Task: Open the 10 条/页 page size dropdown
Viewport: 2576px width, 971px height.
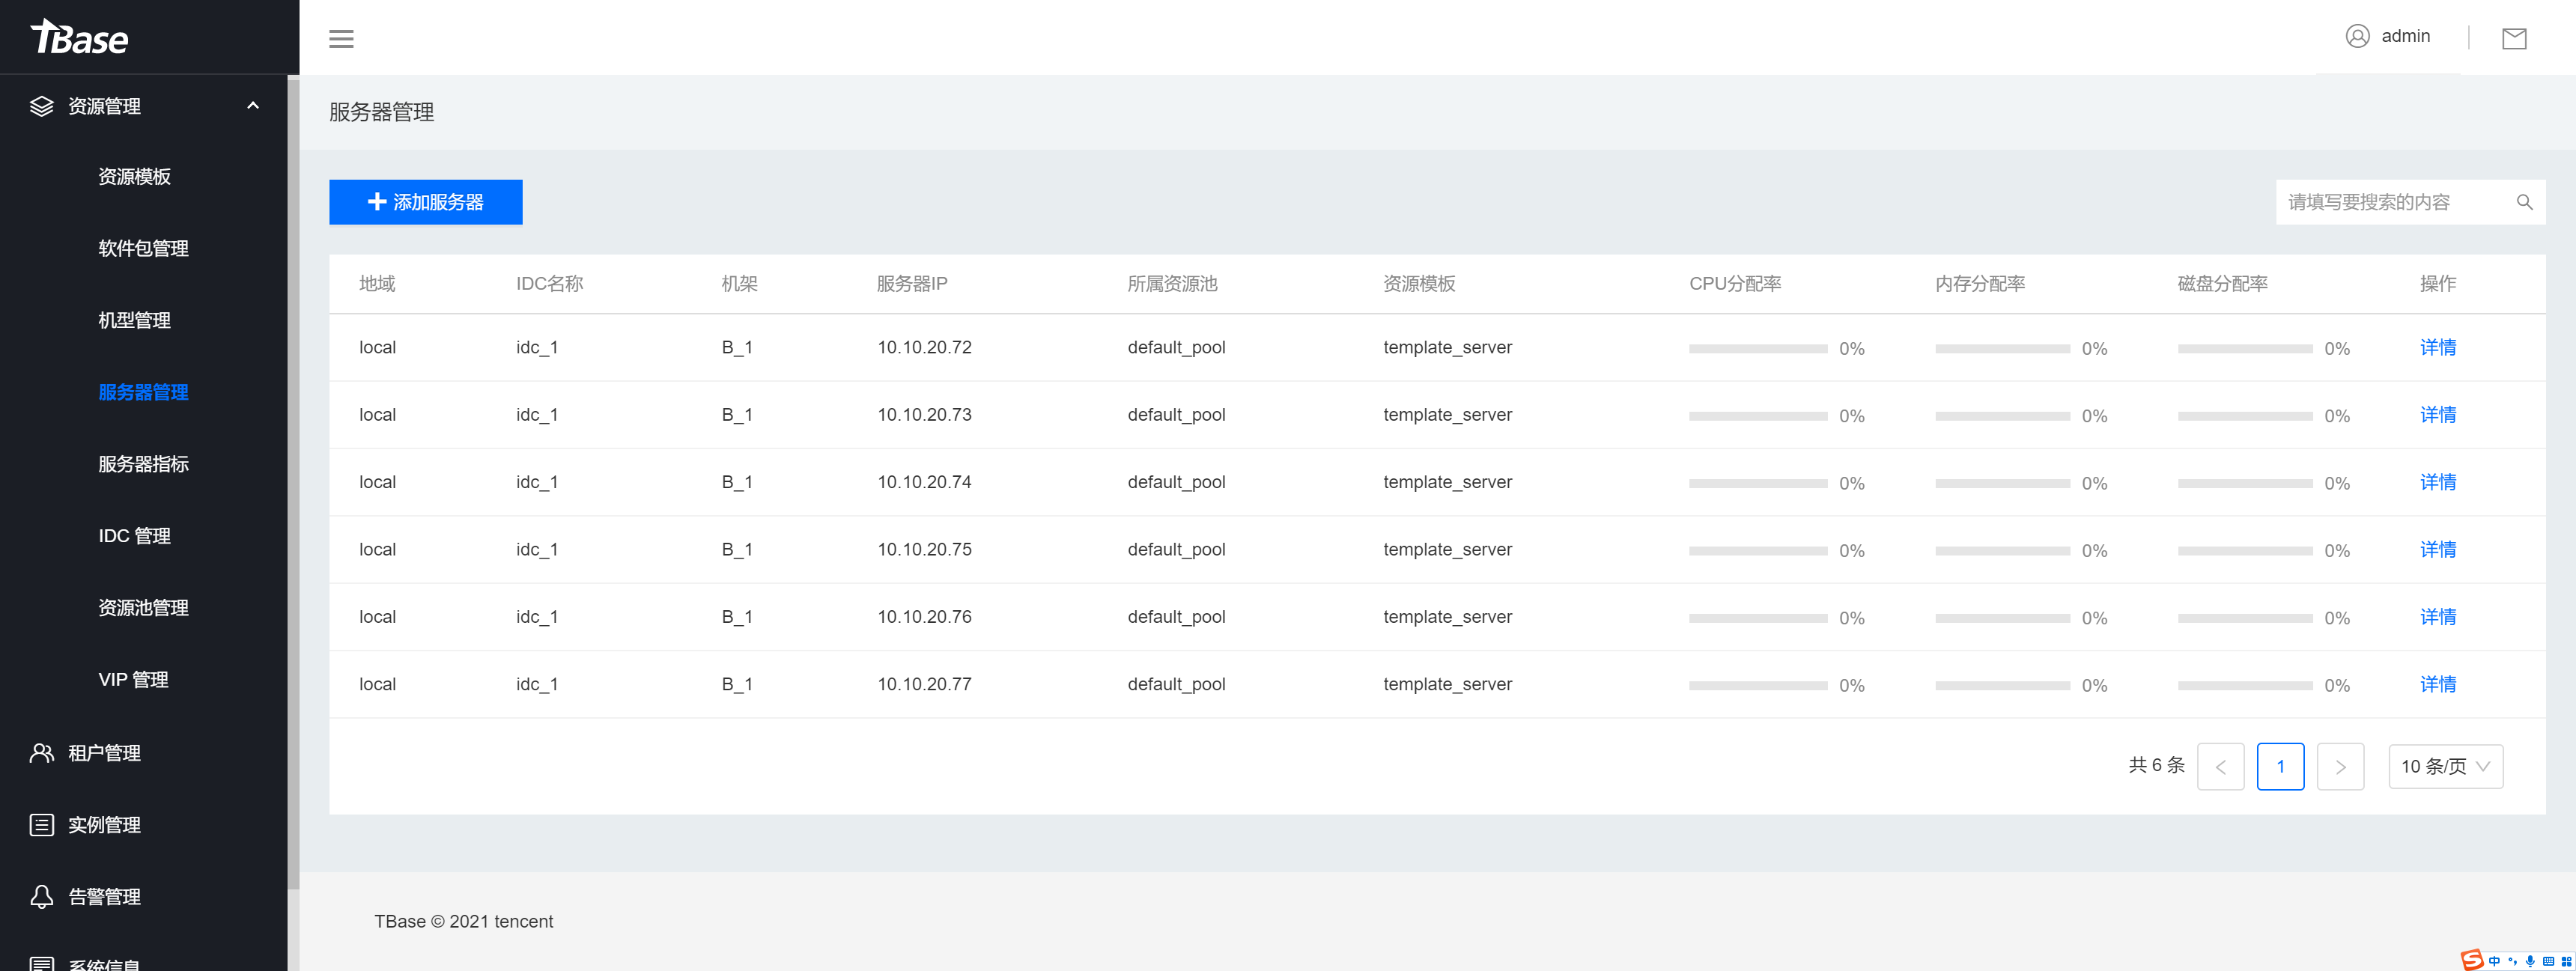Action: click(x=2446, y=766)
